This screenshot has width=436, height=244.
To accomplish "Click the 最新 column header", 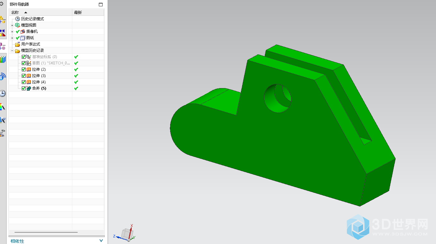I will (x=88, y=12).
